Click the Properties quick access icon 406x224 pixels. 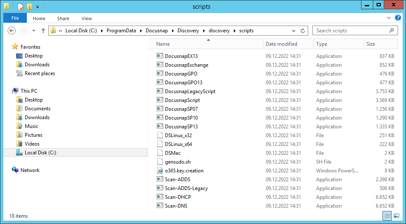[21, 6]
